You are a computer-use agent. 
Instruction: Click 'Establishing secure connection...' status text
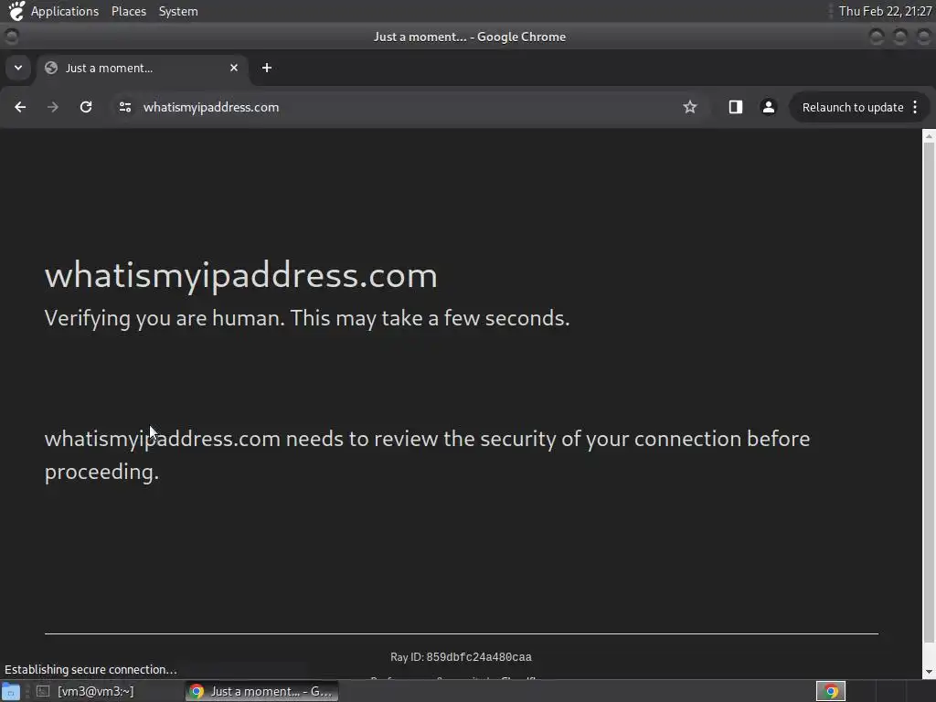[x=90, y=670]
